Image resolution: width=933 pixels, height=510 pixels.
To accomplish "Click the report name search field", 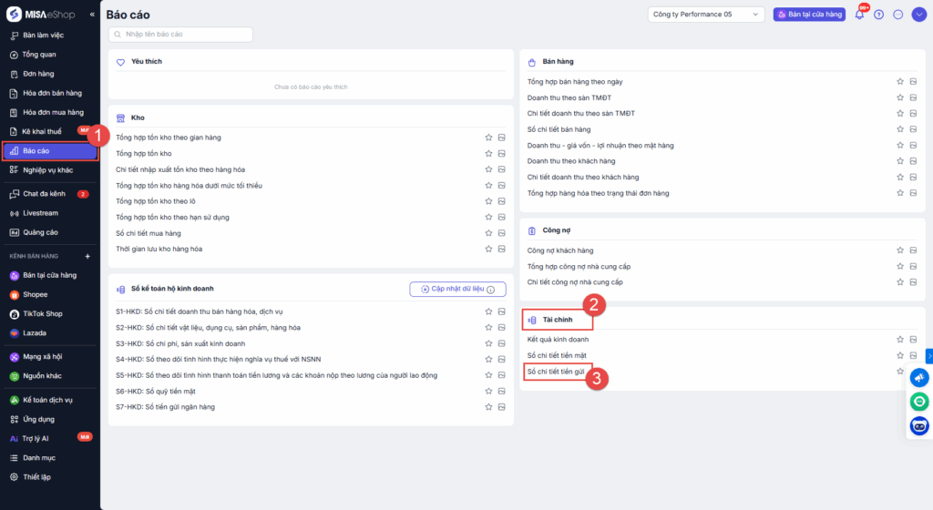I will pos(180,35).
